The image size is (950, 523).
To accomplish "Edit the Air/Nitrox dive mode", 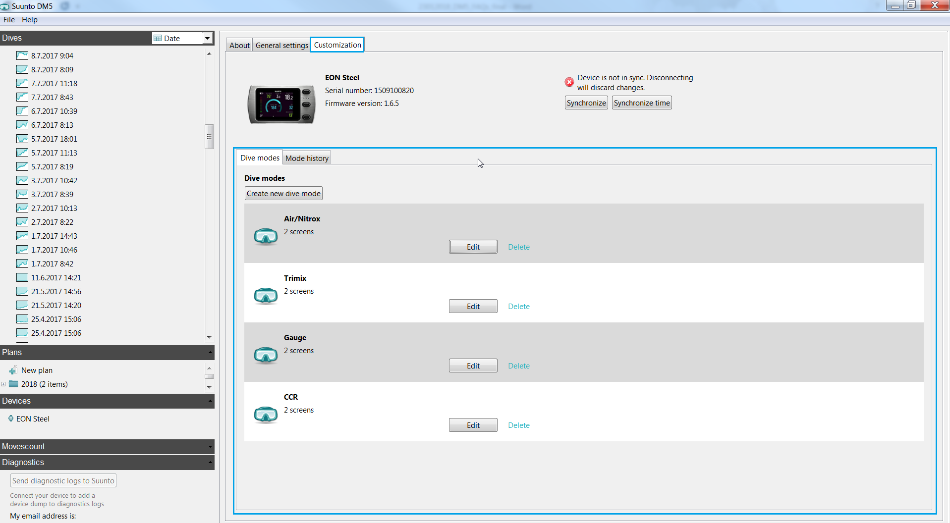I will (473, 247).
